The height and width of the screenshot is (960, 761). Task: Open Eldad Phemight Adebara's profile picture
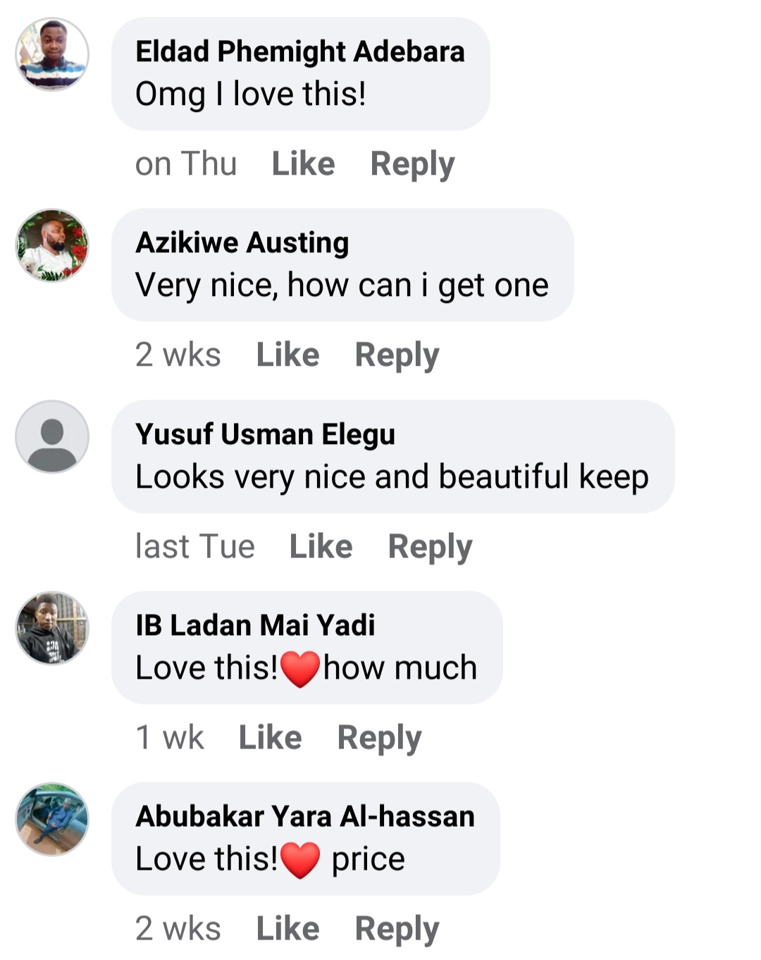pyautogui.click(x=52, y=54)
